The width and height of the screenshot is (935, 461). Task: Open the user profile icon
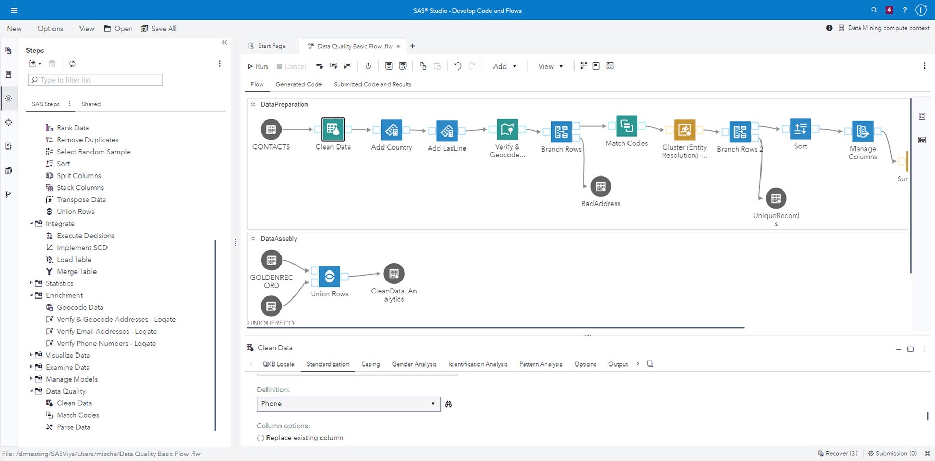coord(921,10)
